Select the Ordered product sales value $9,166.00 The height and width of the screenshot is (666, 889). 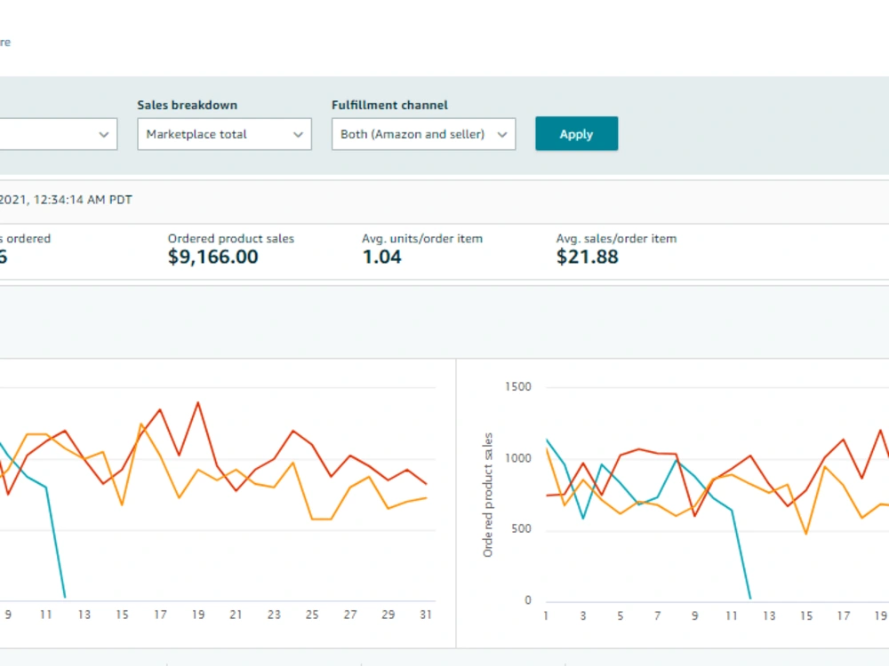213,258
